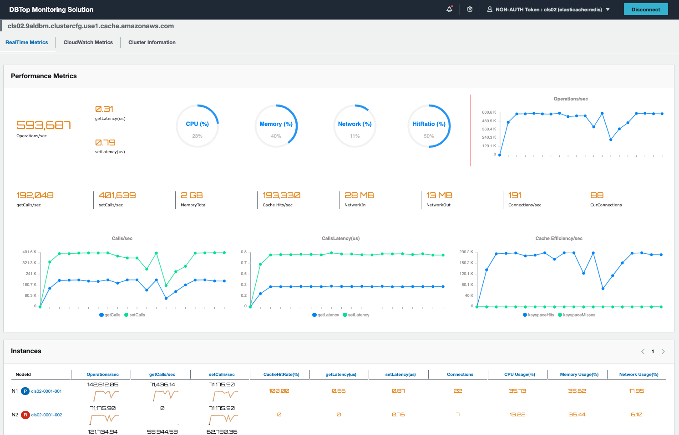Toggle the keyspaceMisses legend item
The width and height of the screenshot is (679, 435).
pyautogui.click(x=577, y=315)
